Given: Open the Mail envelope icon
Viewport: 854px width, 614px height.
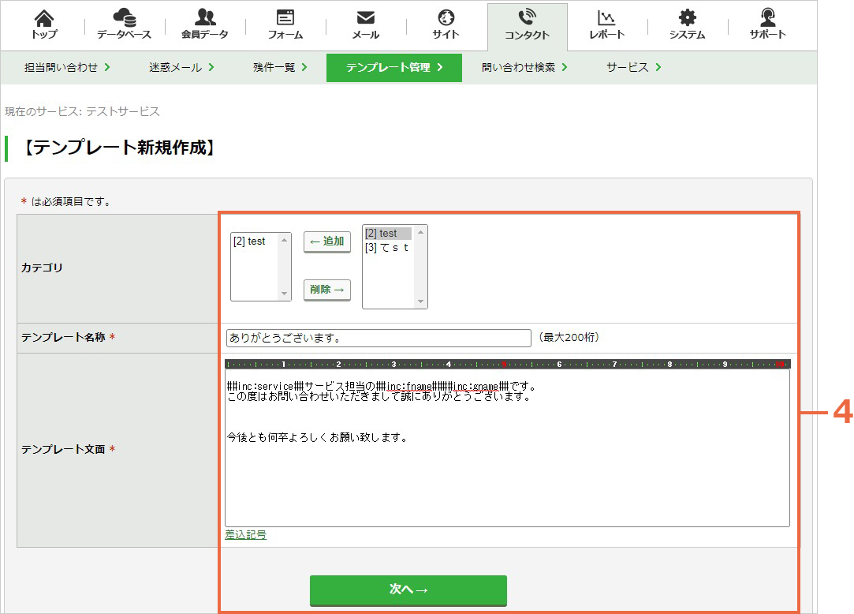Looking at the screenshot, I should click(x=365, y=18).
